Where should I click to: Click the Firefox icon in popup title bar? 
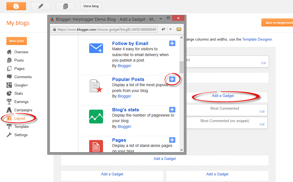point(52,19)
